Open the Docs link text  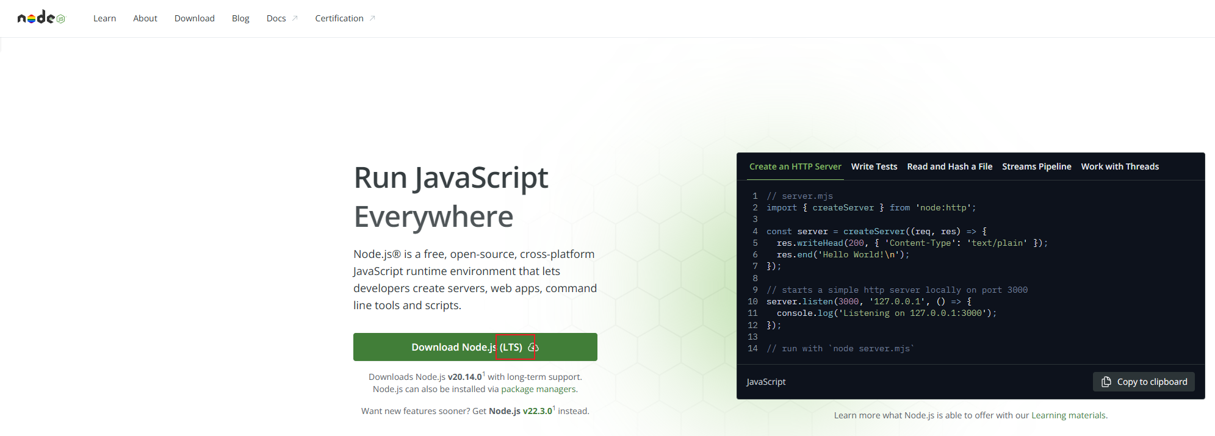(x=276, y=18)
